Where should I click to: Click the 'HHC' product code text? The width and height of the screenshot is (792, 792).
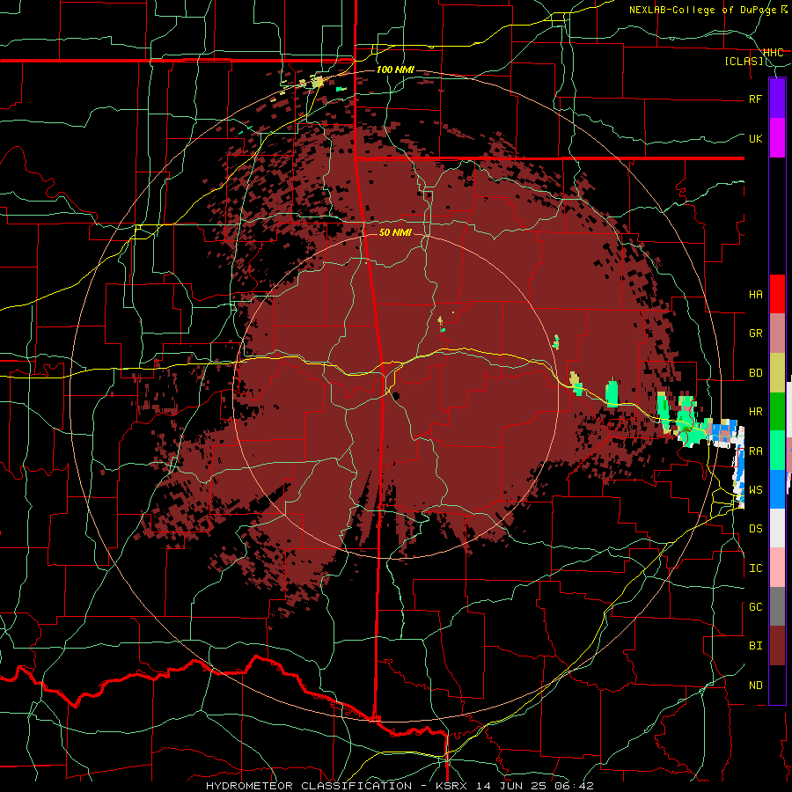click(774, 53)
